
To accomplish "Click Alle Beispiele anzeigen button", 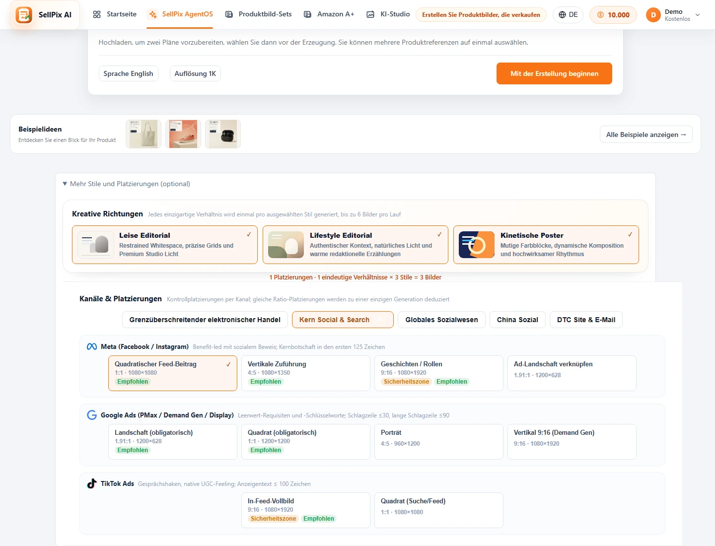I will 646,135.
